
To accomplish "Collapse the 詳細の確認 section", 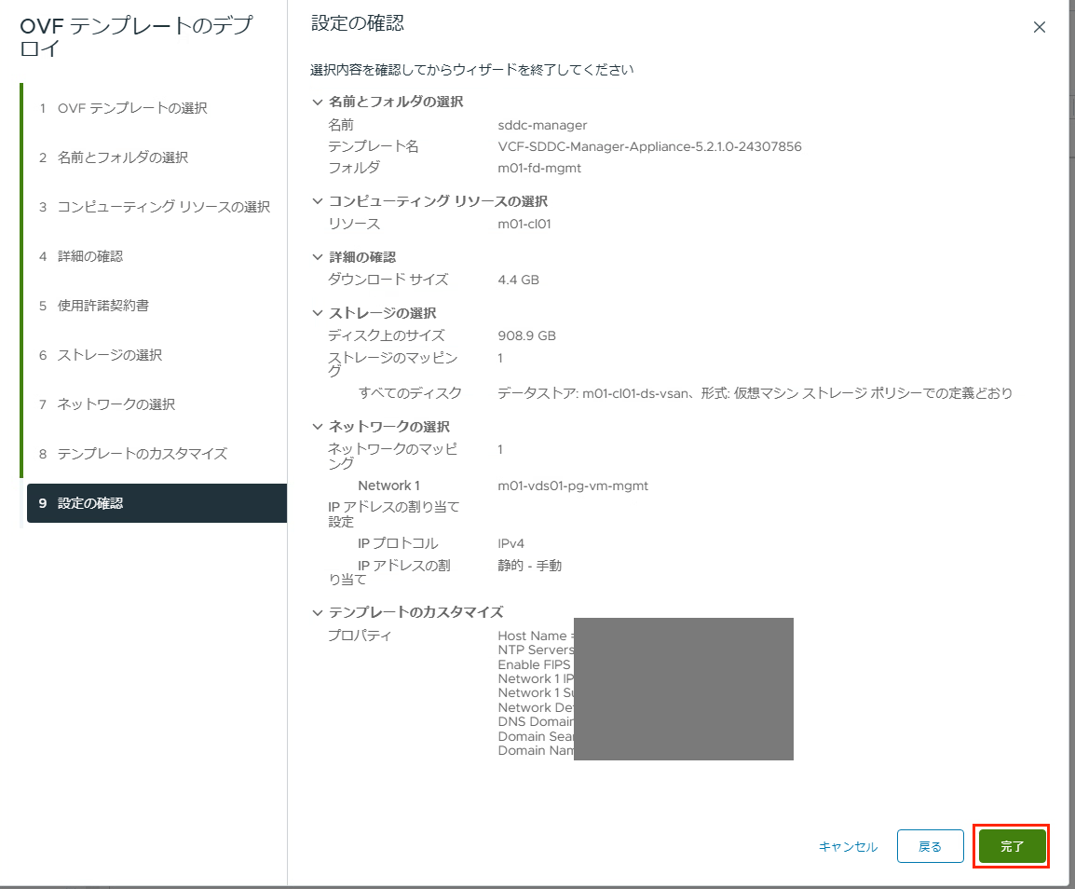I will point(317,256).
